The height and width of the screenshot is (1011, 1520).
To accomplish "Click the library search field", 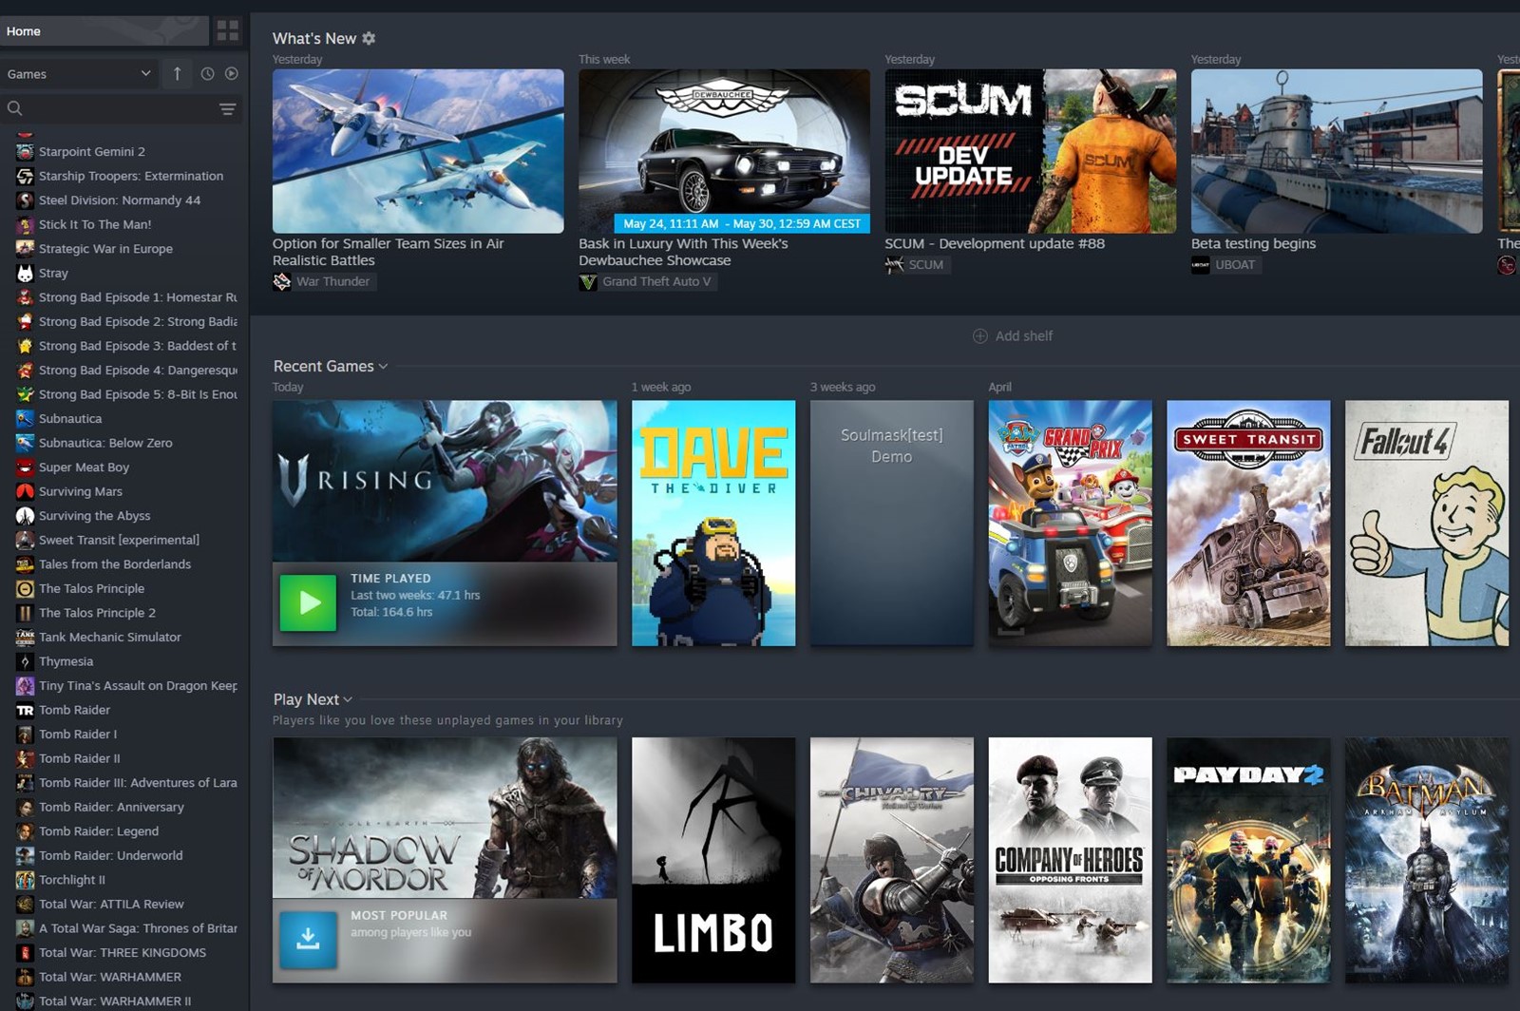I will pos(119,108).
